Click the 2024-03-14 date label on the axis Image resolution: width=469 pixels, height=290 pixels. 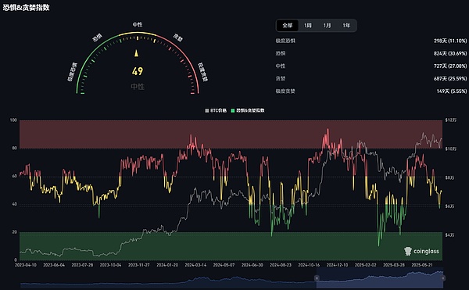195,265
